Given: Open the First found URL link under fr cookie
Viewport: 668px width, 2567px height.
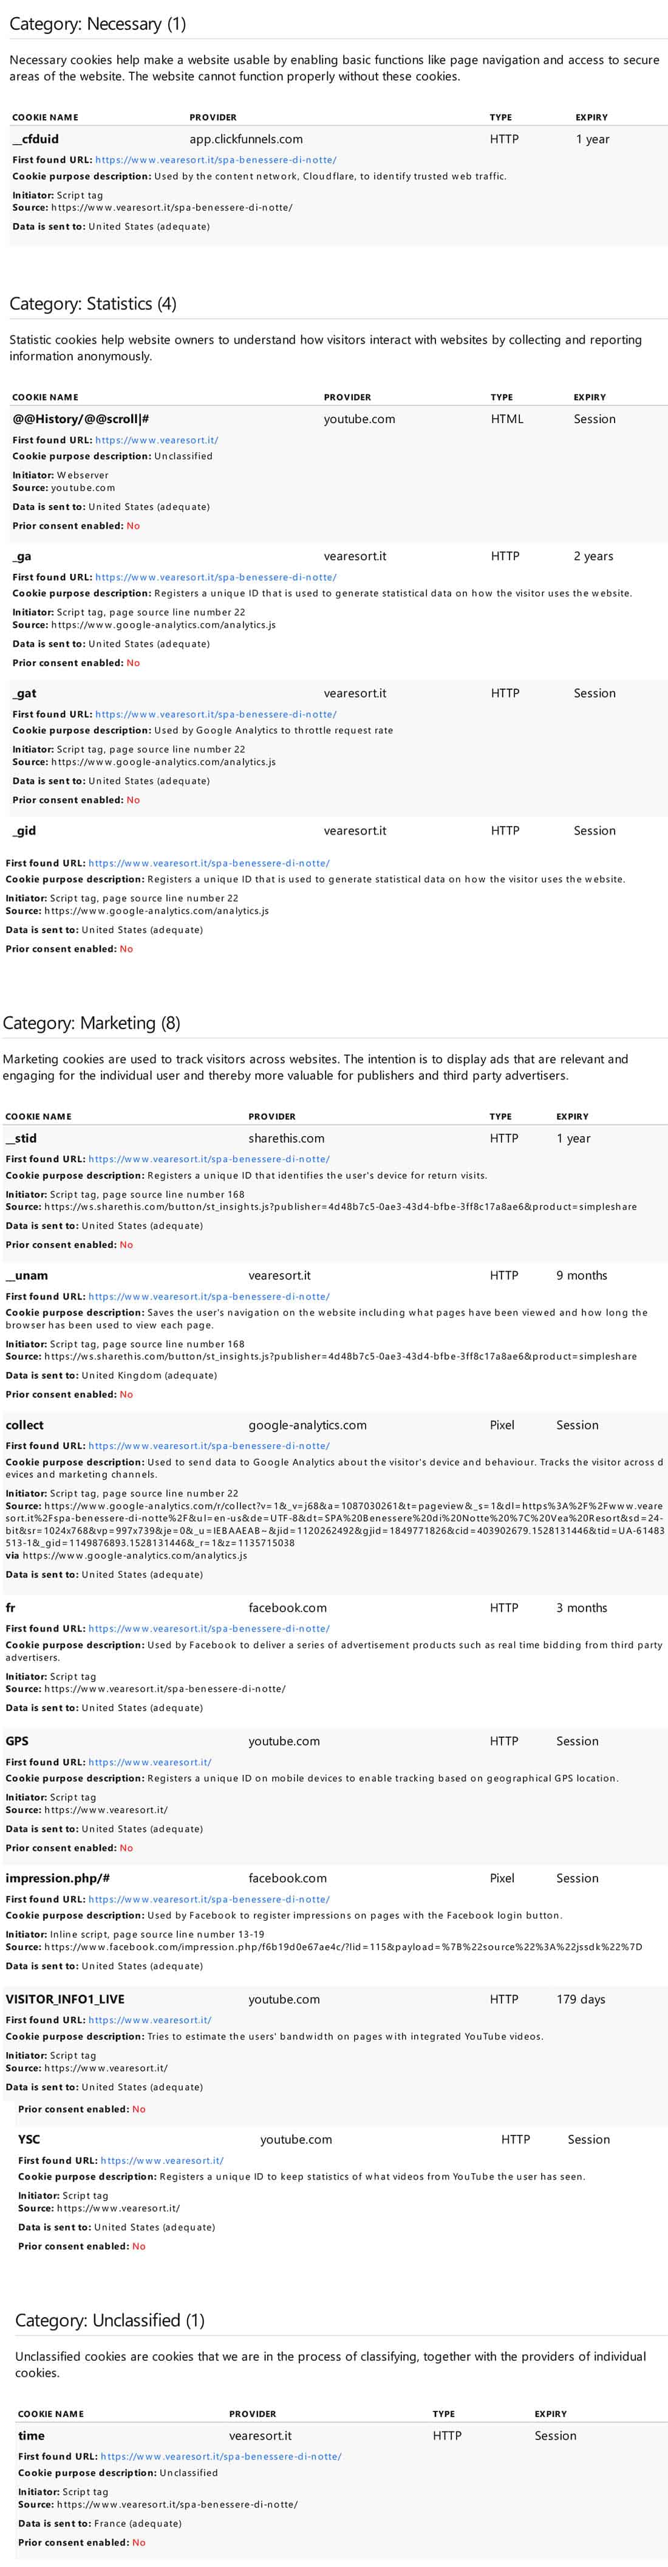Looking at the screenshot, I should pyautogui.click(x=209, y=1628).
